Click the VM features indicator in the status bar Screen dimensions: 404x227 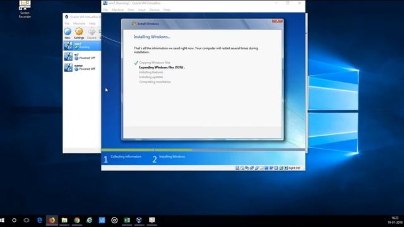pos(276,168)
